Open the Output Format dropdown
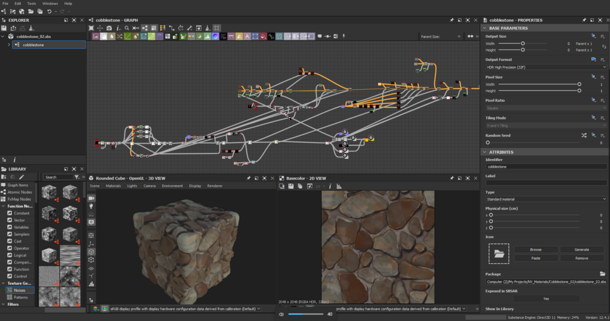The height and width of the screenshot is (321, 610). click(x=546, y=67)
